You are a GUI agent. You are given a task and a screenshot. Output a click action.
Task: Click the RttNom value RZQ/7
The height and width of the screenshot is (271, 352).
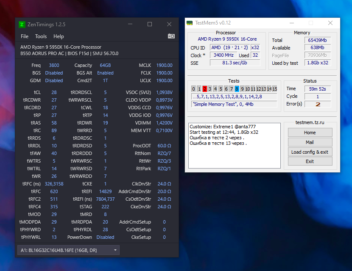[164, 153]
